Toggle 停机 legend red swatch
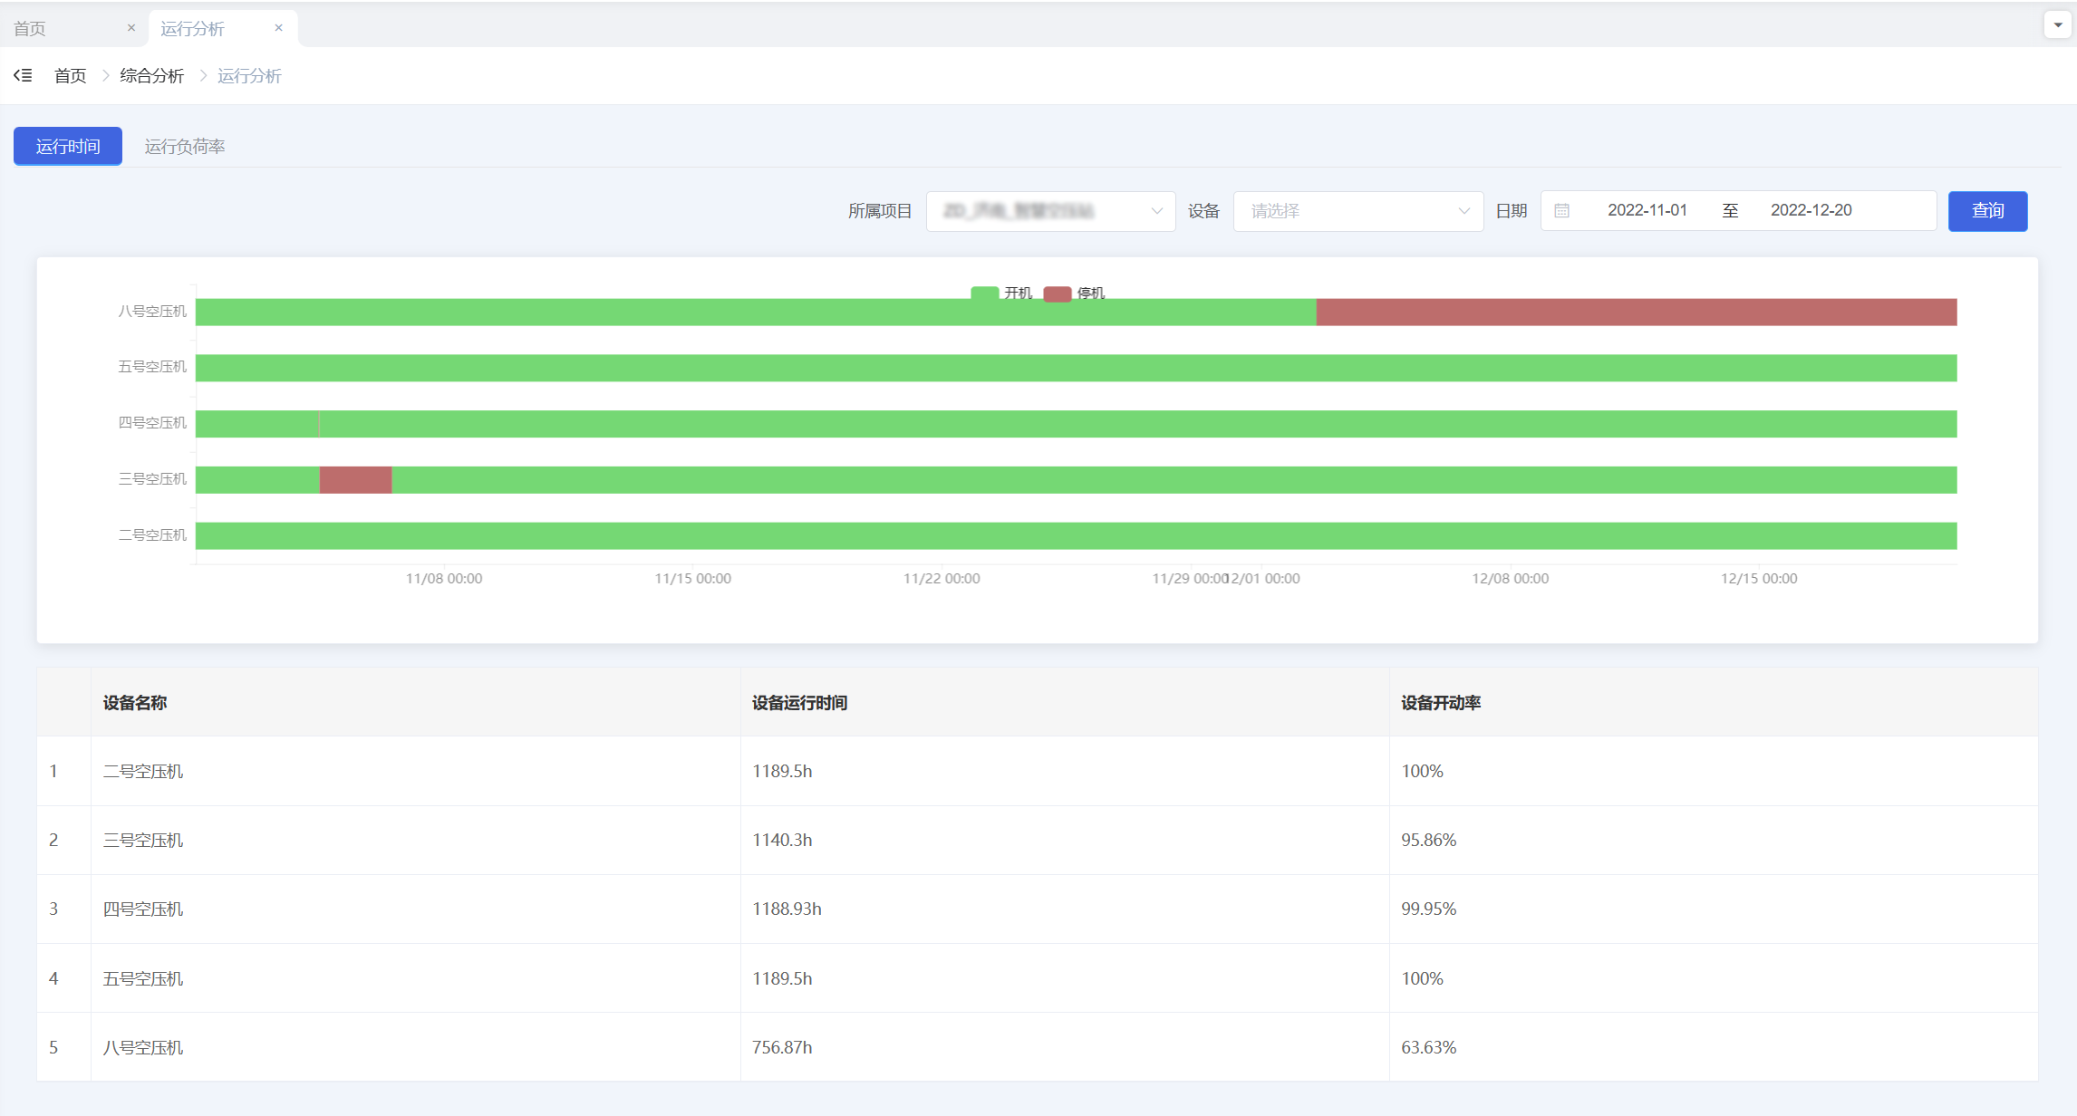 point(1058,293)
